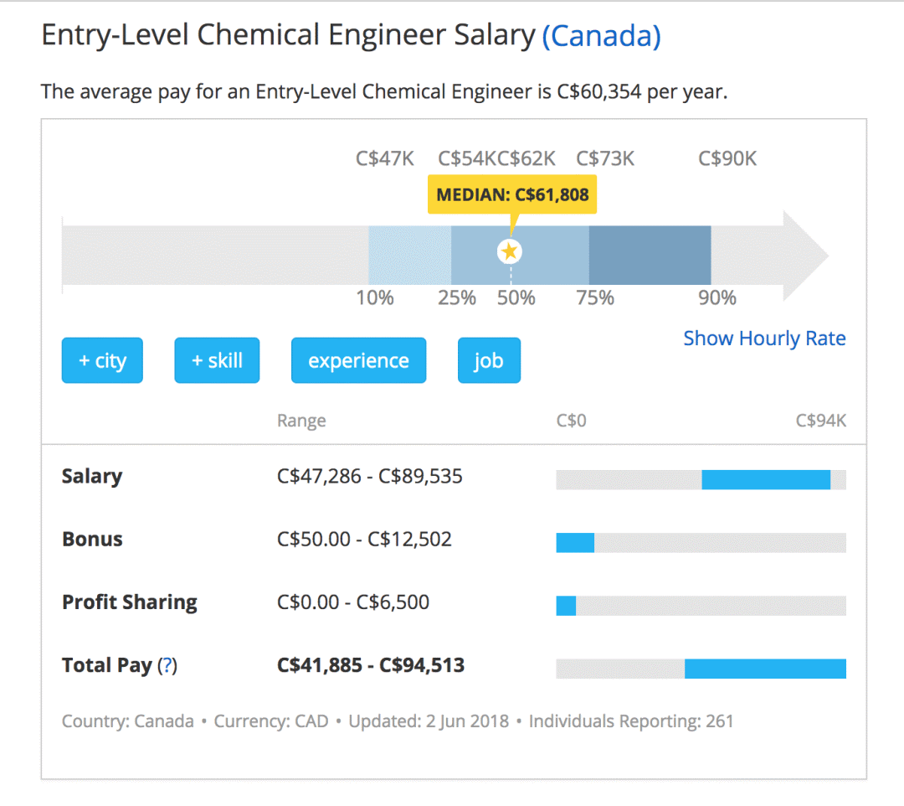
Task: Click the C$50.00 - C$12,502 bonus range
Action: click(x=364, y=540)
